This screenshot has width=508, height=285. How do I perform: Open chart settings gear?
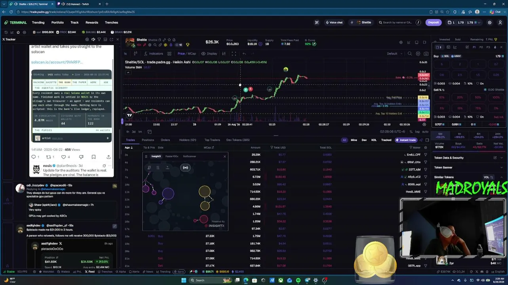[x=418, y=54]
